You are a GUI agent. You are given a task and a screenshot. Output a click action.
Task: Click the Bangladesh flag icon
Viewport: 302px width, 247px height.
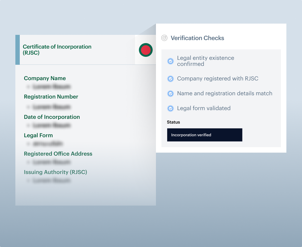[146, 50]
